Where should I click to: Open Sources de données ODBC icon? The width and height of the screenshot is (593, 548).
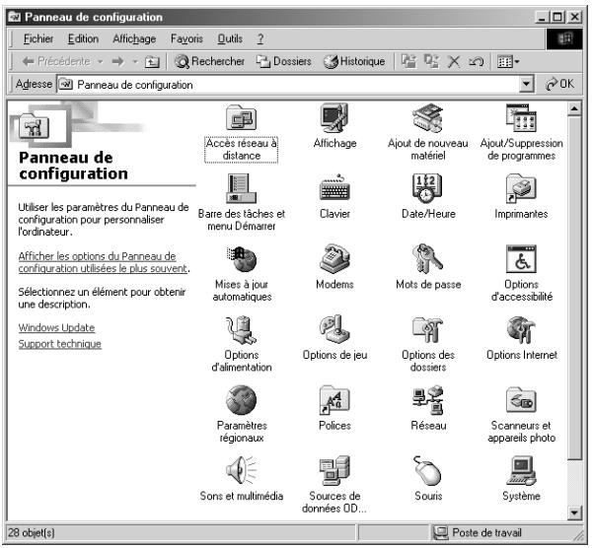pos(334,470)
